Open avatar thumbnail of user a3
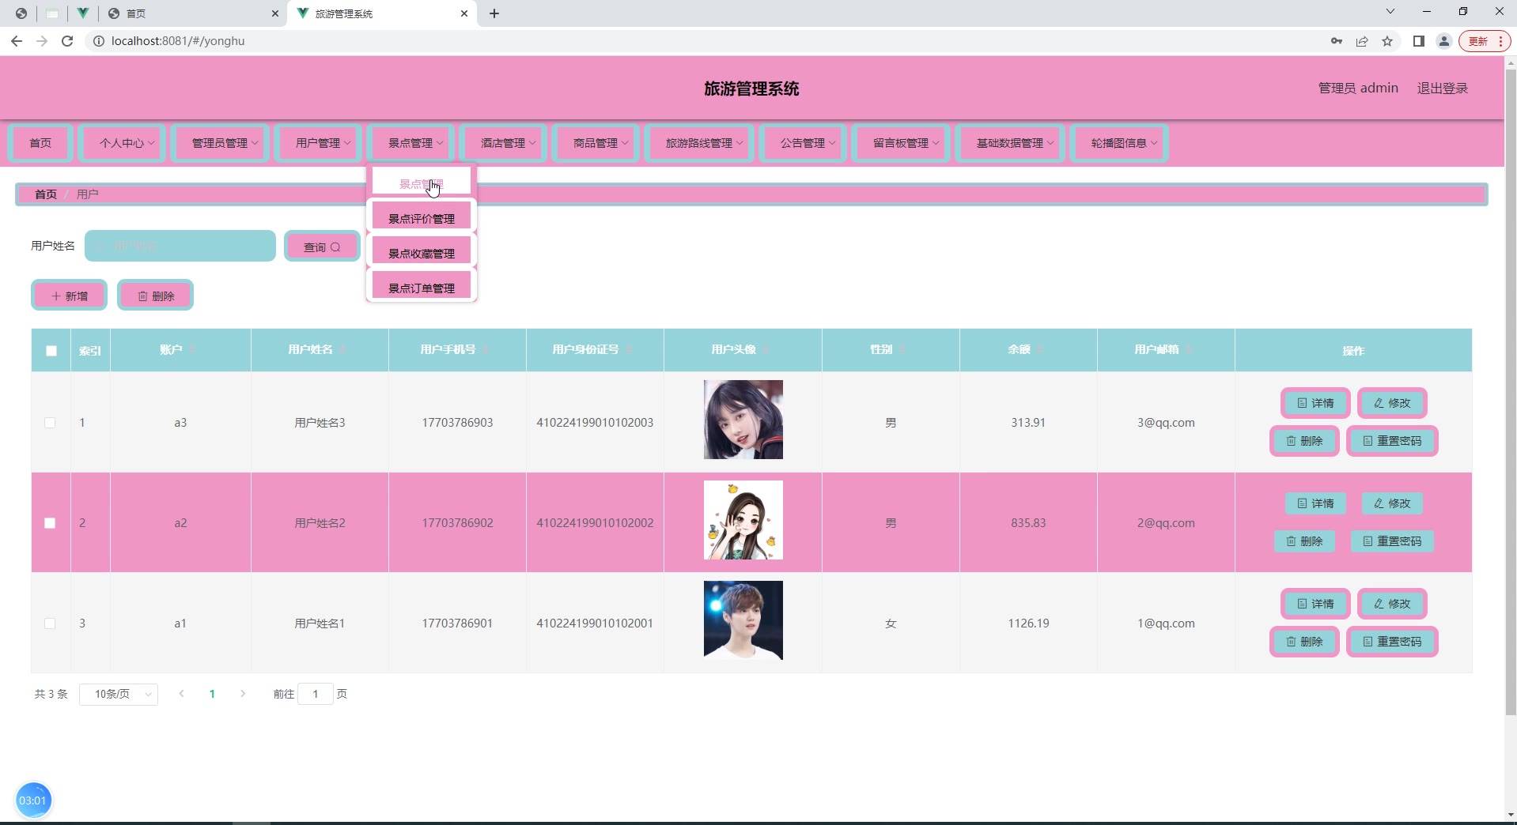 pos(743,420)
